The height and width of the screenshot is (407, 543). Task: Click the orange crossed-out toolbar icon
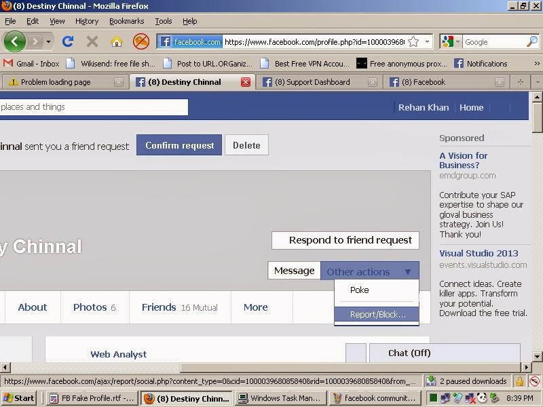point(141,41)
